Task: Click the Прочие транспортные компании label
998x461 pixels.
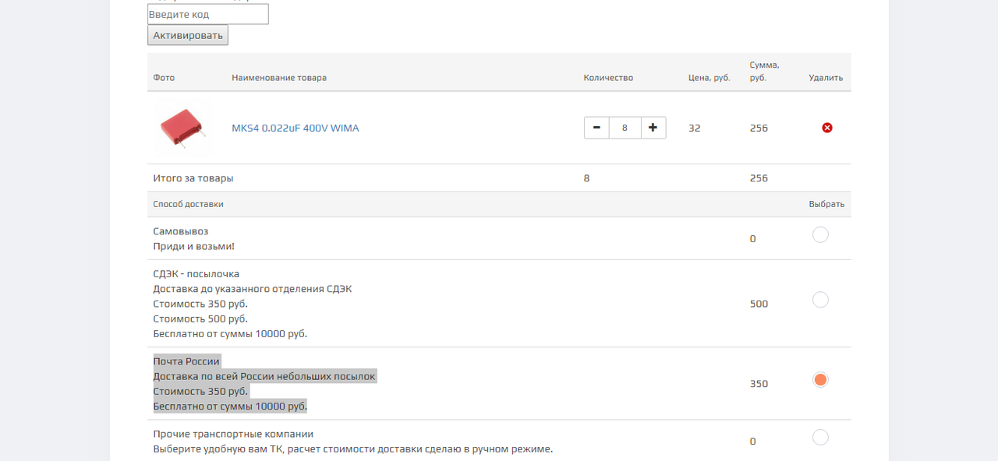Action: pos(233,434)
